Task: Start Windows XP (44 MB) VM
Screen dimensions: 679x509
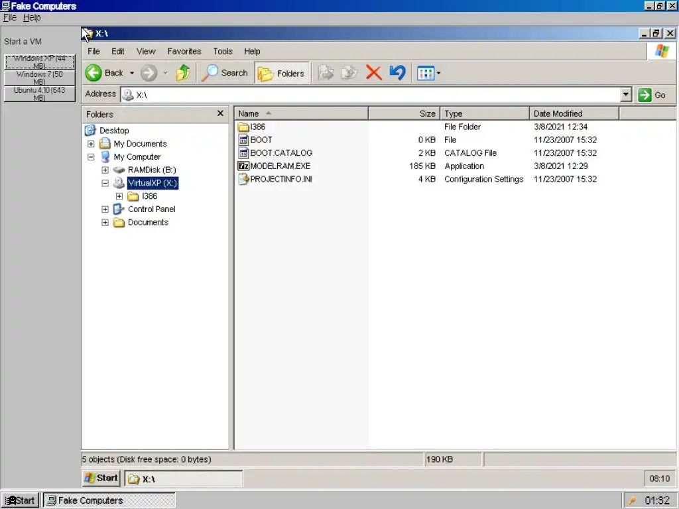Action: click(x=39, y=62)
